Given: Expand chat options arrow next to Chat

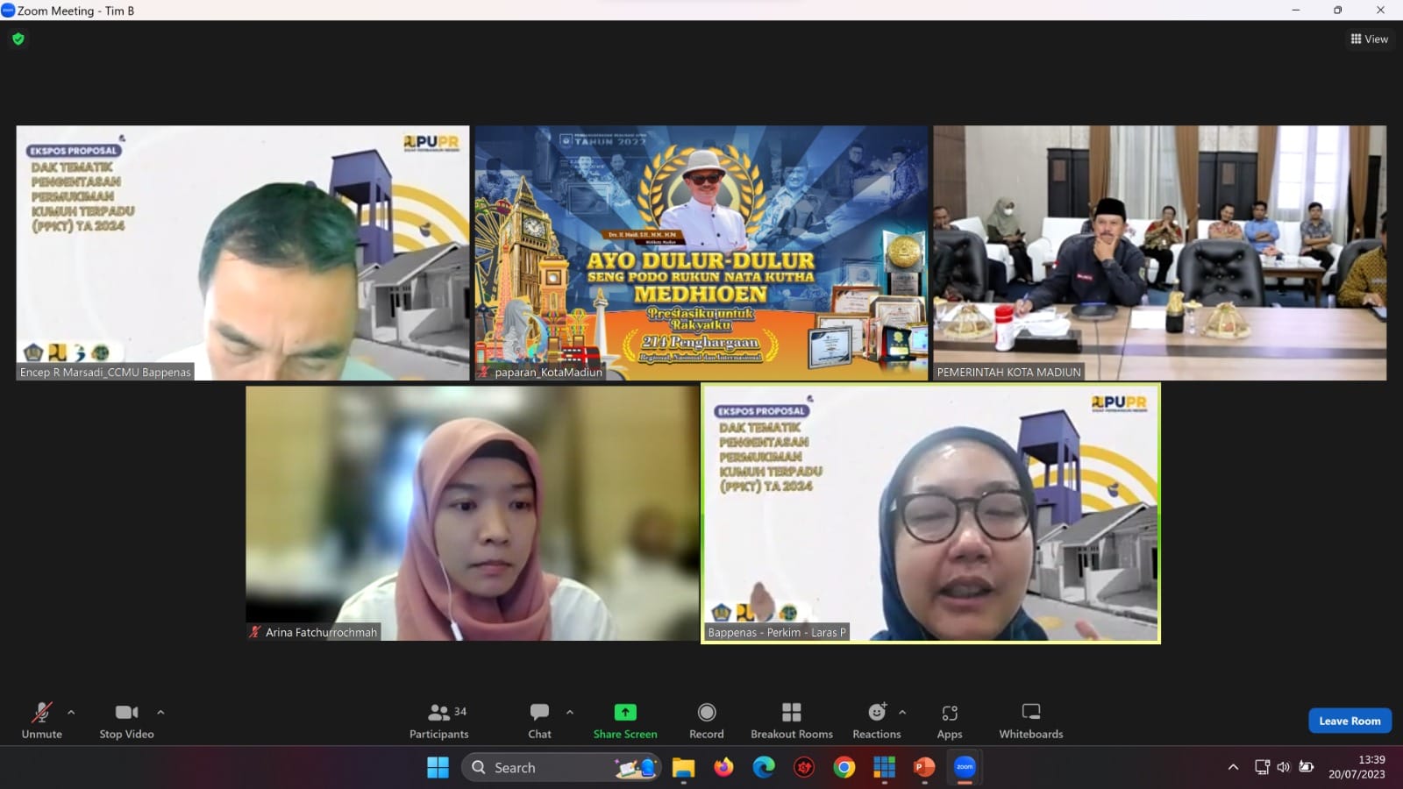Looking at the screenshot, I should [x=570, y=712].
